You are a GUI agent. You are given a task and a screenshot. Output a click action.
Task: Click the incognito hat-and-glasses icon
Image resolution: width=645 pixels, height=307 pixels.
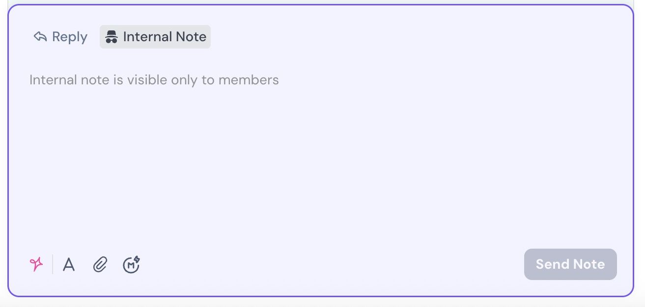112,37
